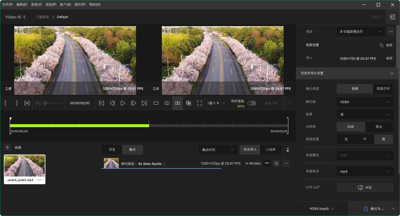Click the export share icon
Image resolution: width=400 pixels, height=216 pixels.
(366, 209)
